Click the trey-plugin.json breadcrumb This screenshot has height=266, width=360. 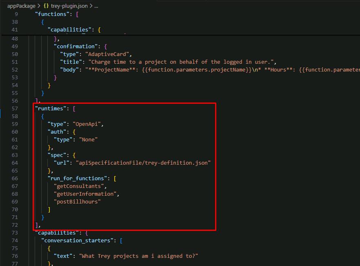pyautogui.click(x=69, y=6)
